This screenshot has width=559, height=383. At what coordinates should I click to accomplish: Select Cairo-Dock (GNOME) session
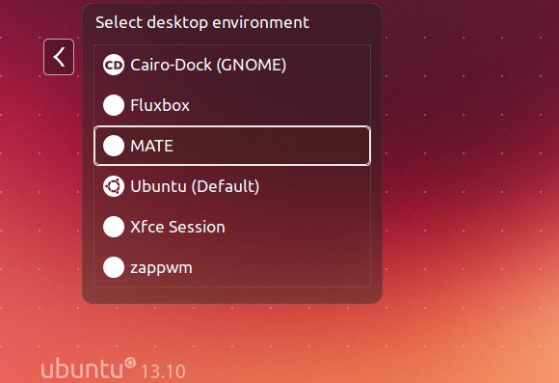tap(232, 65)
